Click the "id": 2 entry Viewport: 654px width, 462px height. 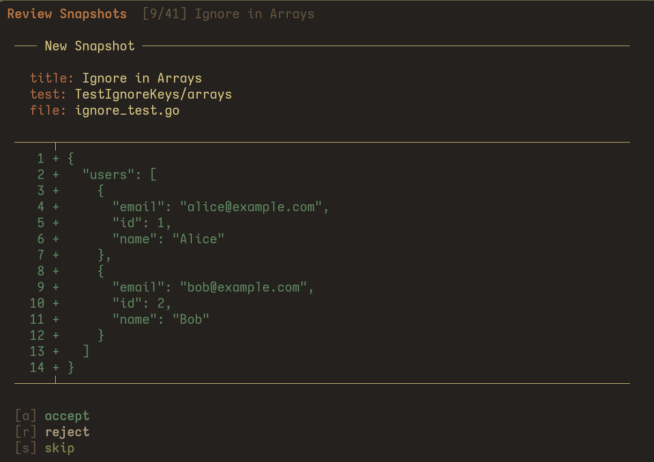(x=142, y=303)
